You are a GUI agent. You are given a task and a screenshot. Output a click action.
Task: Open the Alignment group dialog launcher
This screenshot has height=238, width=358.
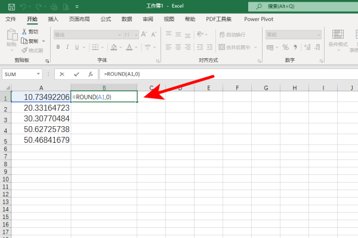coord(259,61)
